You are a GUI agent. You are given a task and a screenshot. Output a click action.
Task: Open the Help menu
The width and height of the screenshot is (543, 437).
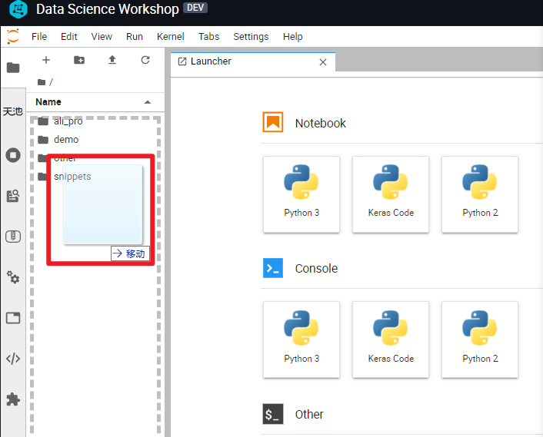292,36
